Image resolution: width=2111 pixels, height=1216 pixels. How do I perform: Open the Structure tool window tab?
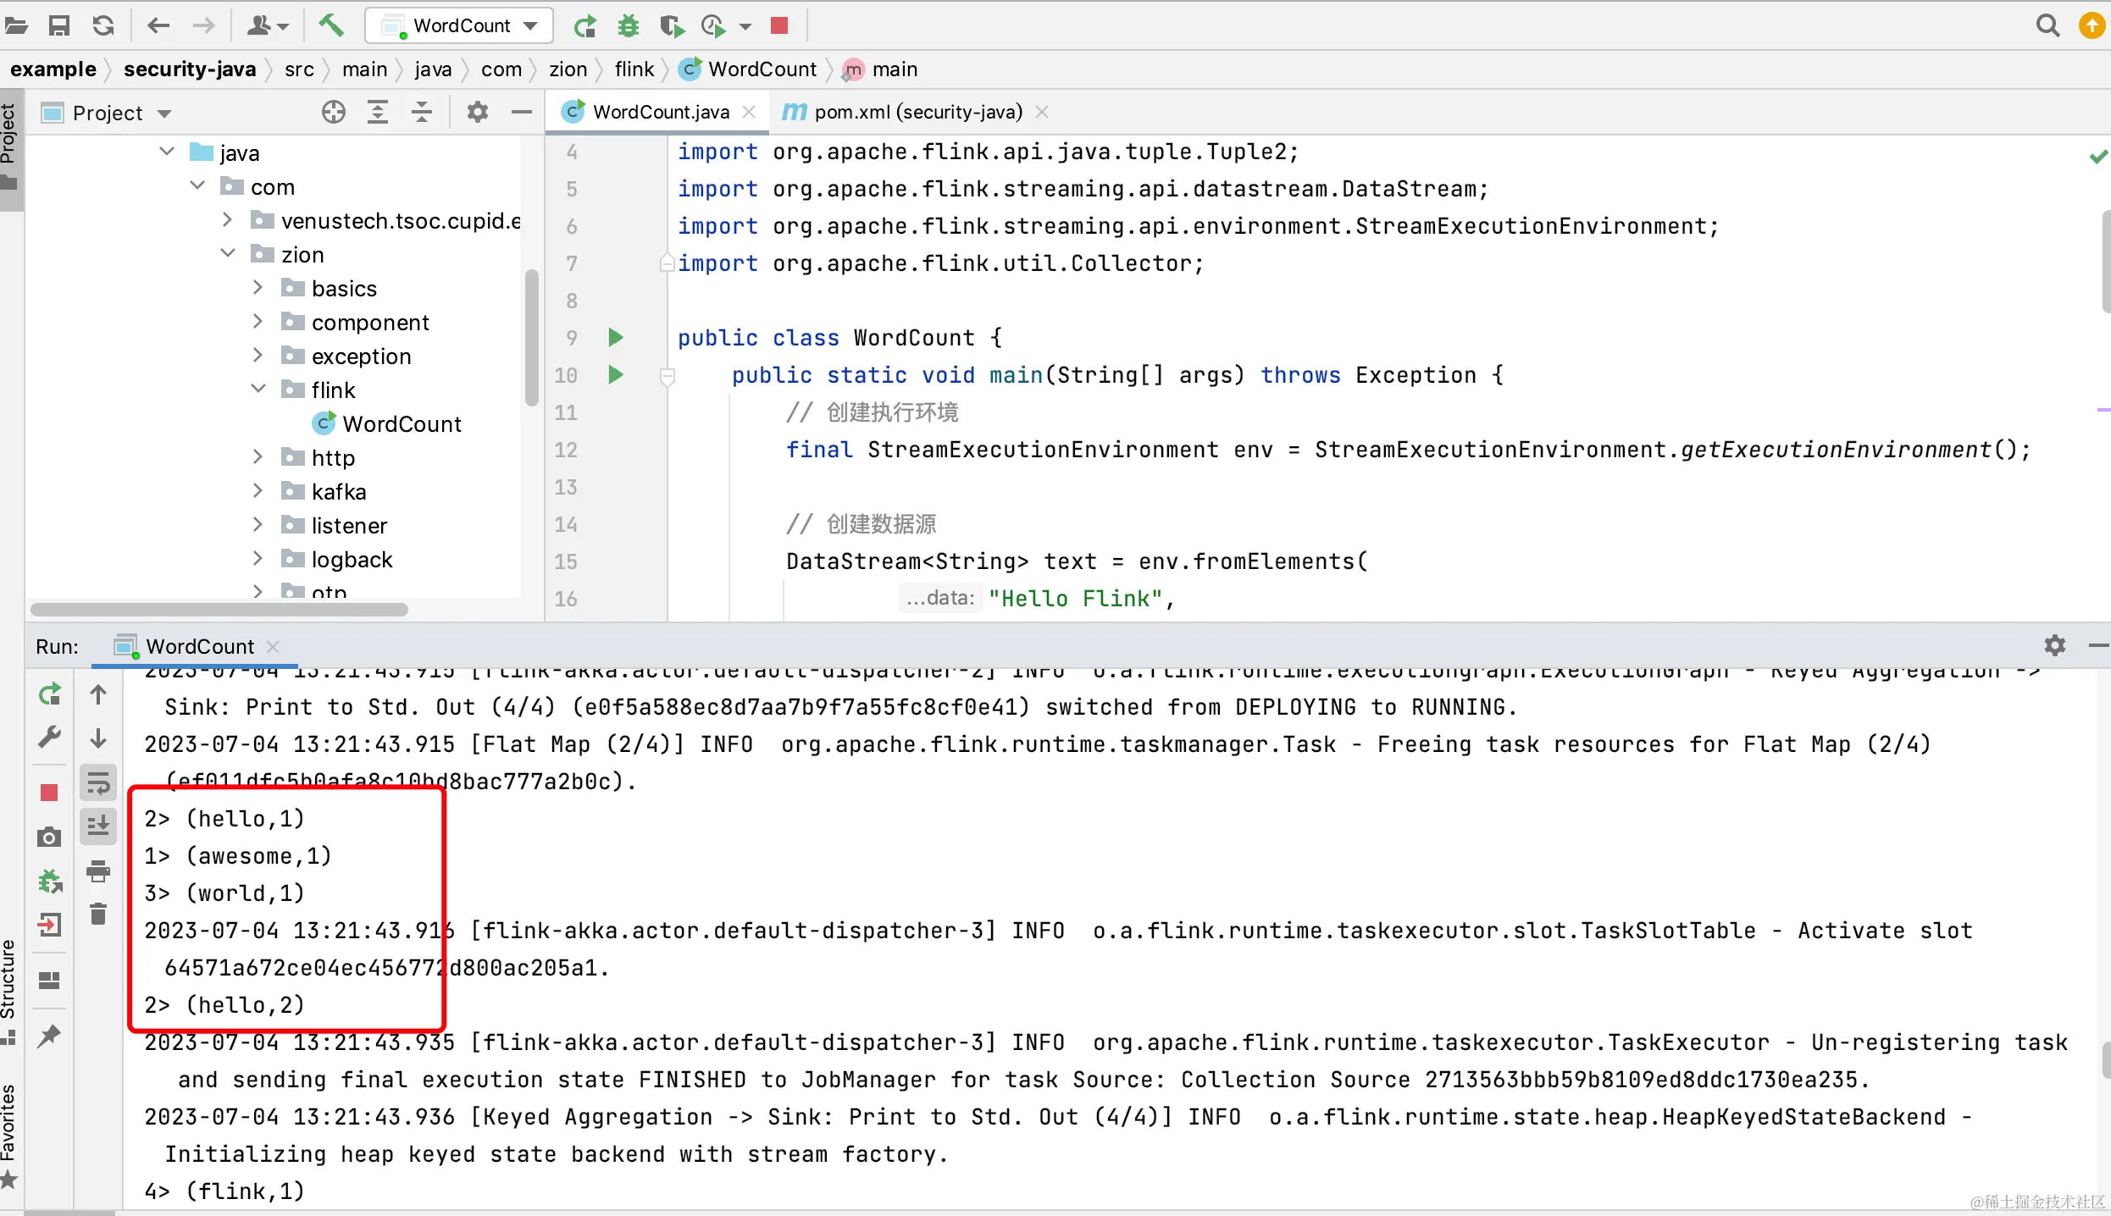pos(8,982)
